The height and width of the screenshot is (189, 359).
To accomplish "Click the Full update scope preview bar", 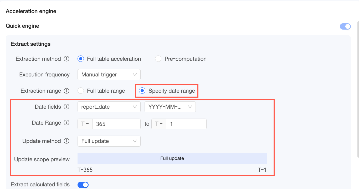I will (x=172, y=158).
